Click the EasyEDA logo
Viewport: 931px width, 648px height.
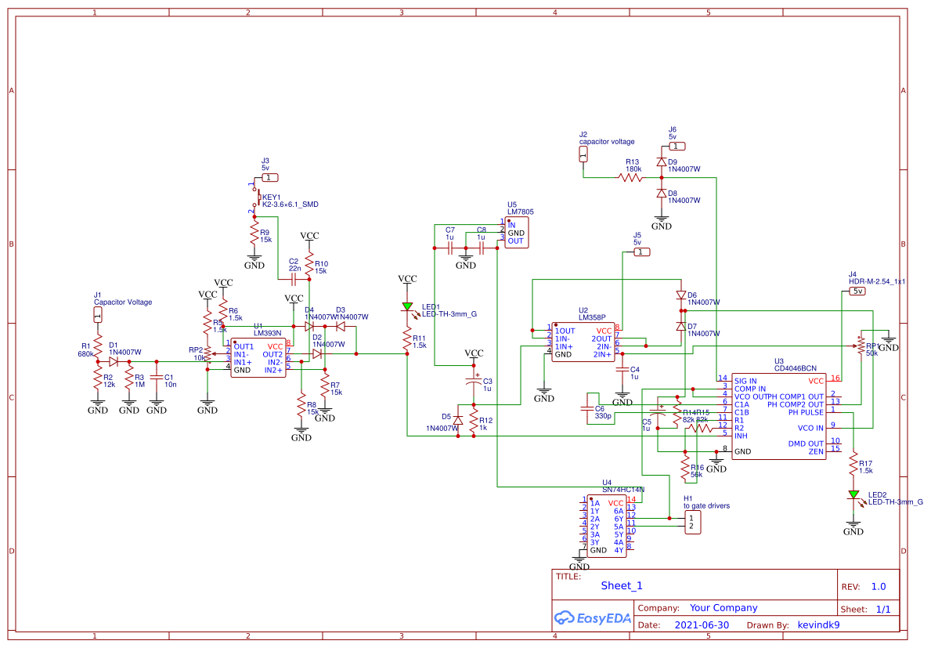coord(591,618)
